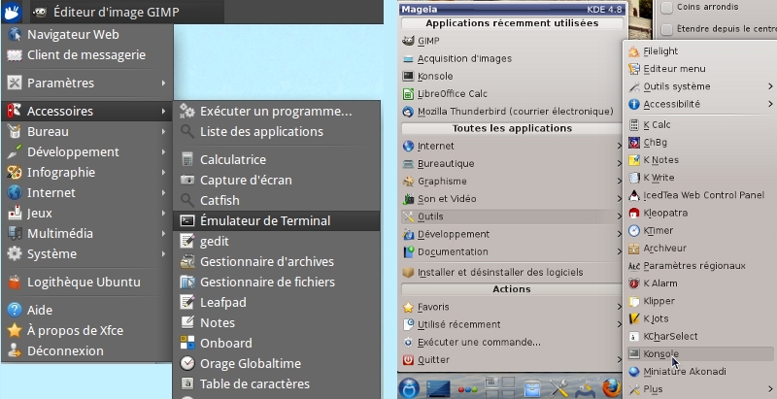Click the virtual desktop pager in KDE panel
This screenshot has height=399, width=777.
point(499,388)
